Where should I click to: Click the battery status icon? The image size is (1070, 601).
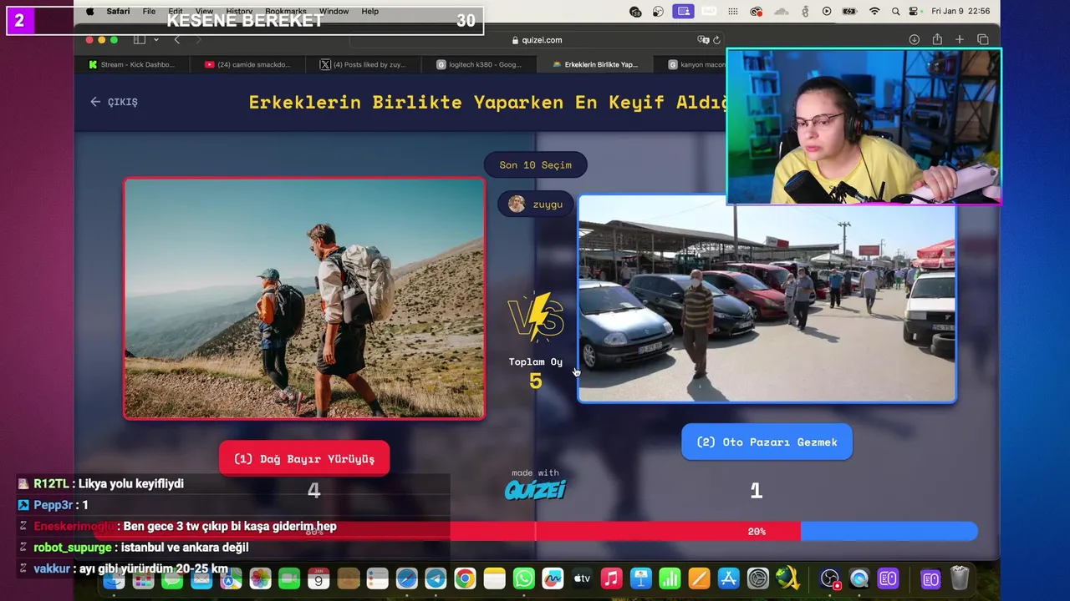[849, 12]
